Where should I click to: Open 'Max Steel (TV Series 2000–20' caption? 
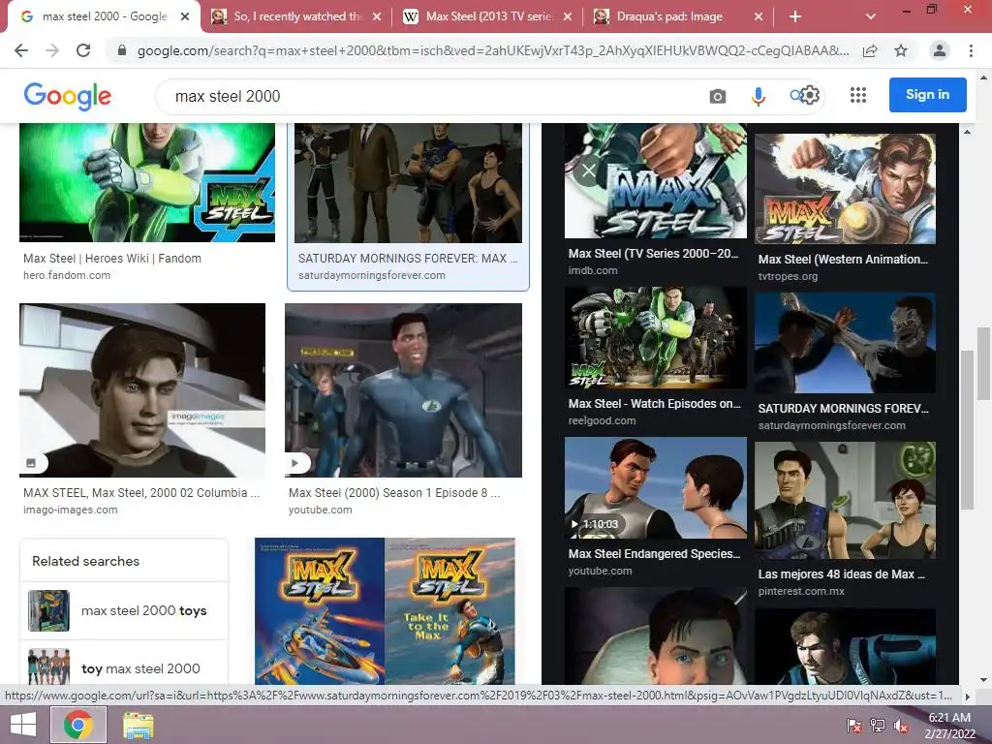pyautogui.click(x=654, y=253)
